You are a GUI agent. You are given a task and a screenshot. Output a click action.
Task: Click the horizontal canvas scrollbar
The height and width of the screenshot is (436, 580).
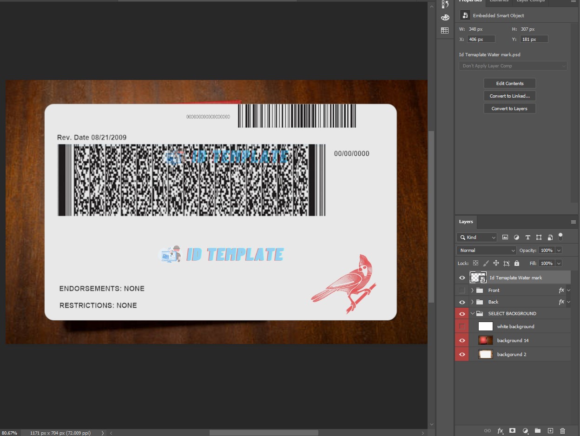264,433
